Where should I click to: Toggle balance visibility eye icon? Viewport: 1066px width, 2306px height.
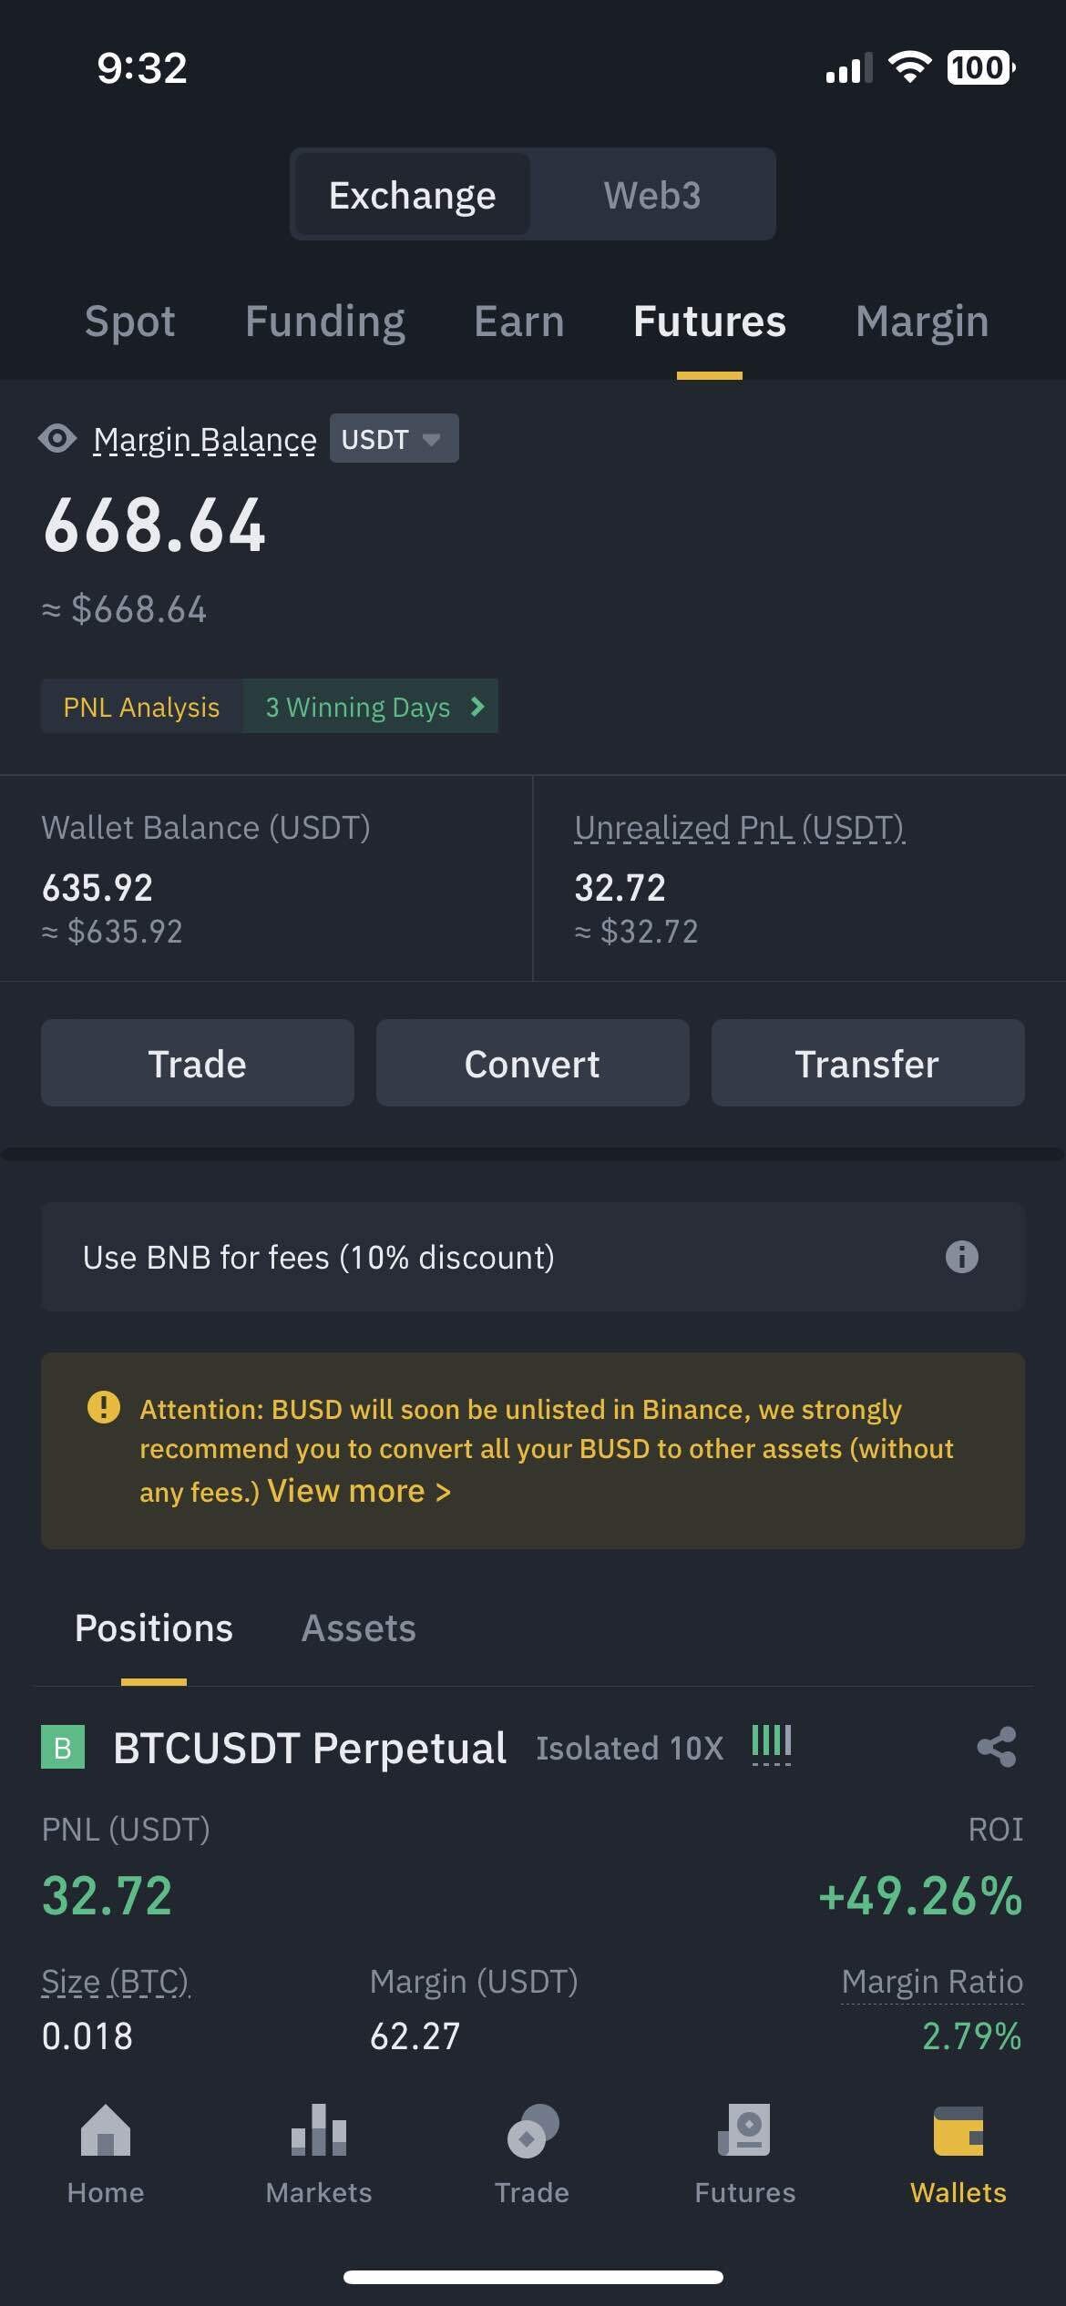click(57, 439)
